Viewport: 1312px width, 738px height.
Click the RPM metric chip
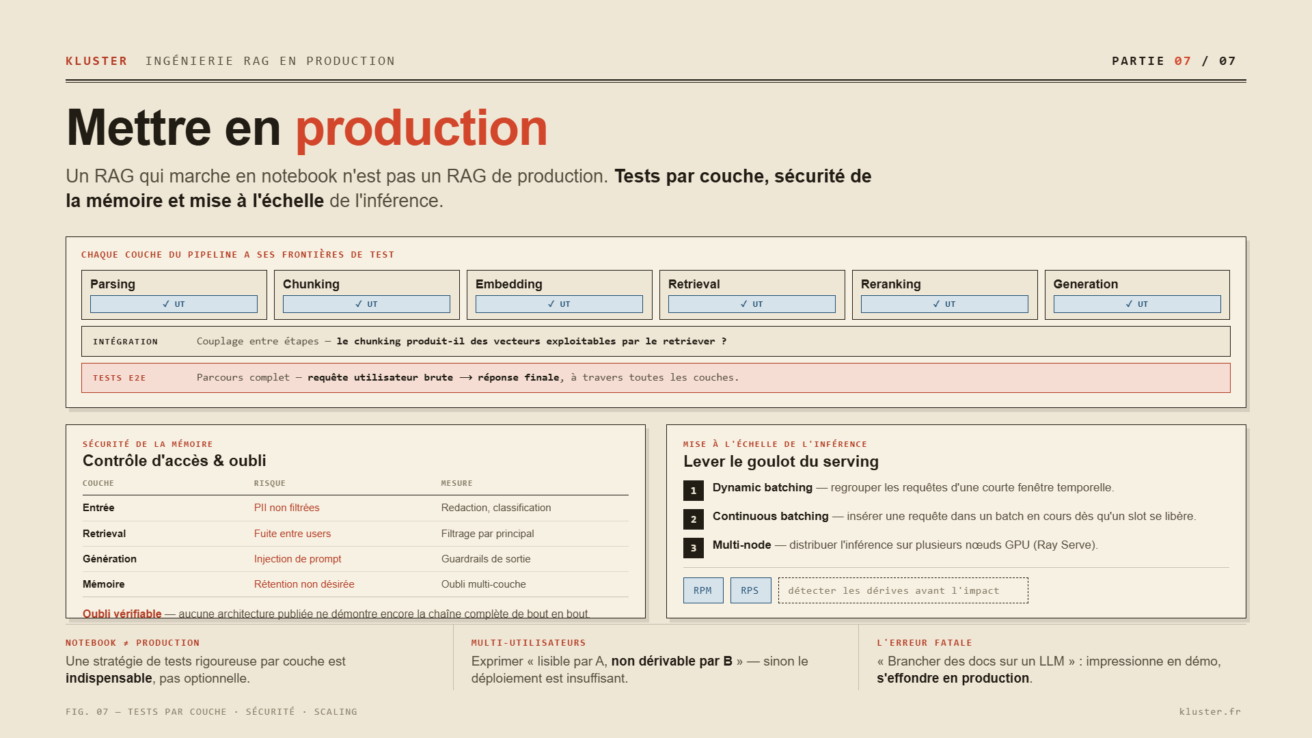[703, 590]
